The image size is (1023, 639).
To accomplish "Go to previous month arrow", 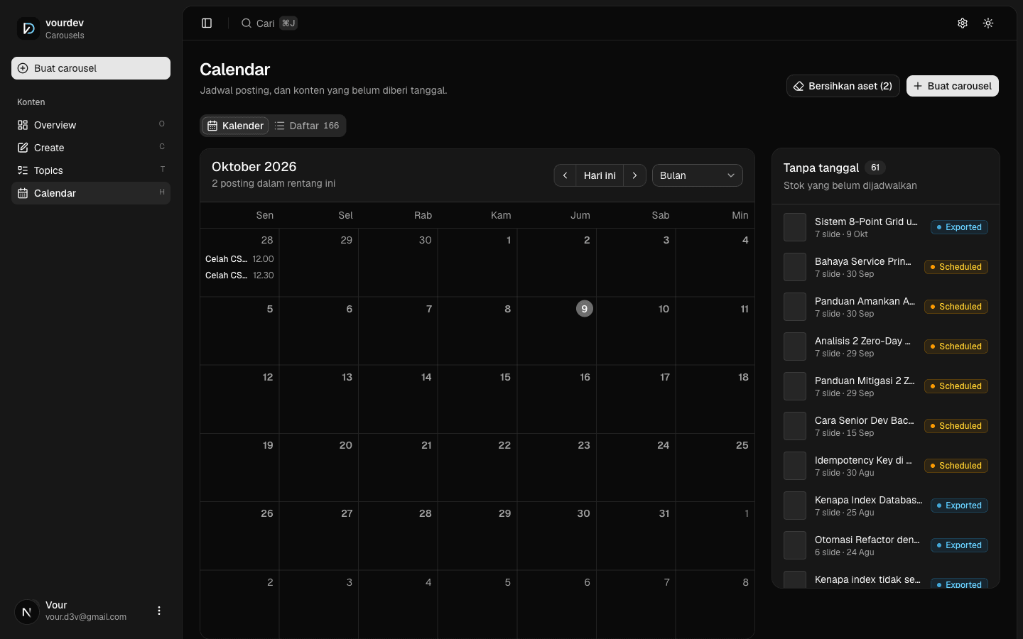I will tap(565, 175).
